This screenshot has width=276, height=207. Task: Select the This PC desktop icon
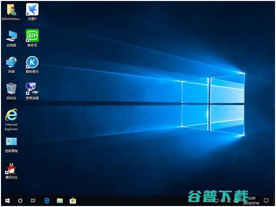[11, 39]
